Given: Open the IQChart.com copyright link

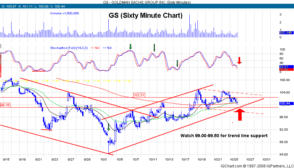Looking at the screenshot, I should click(257, 166).
